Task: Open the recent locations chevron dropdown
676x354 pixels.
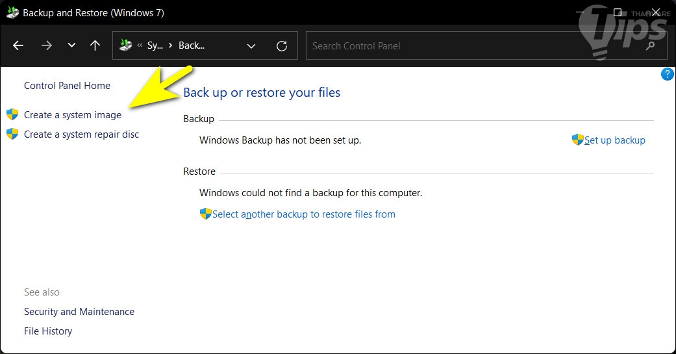Action: click(71, 45)
